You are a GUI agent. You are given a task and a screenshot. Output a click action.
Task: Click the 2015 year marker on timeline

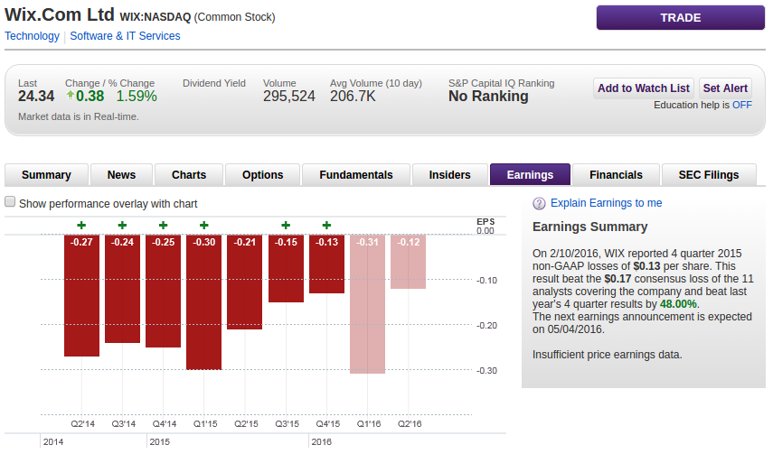160,441
